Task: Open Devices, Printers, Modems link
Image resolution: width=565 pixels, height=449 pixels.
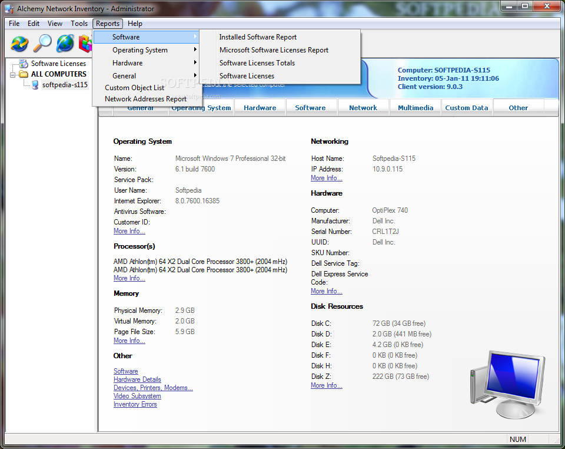Action: pyautogui.click(x=153, y=388)
